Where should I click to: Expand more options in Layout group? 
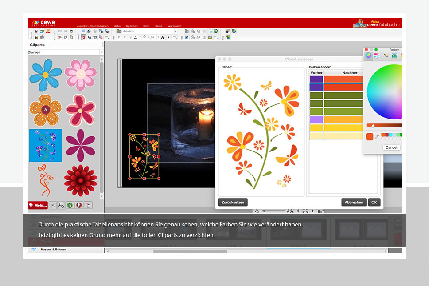pyautogui.click(x=107, y=37)
